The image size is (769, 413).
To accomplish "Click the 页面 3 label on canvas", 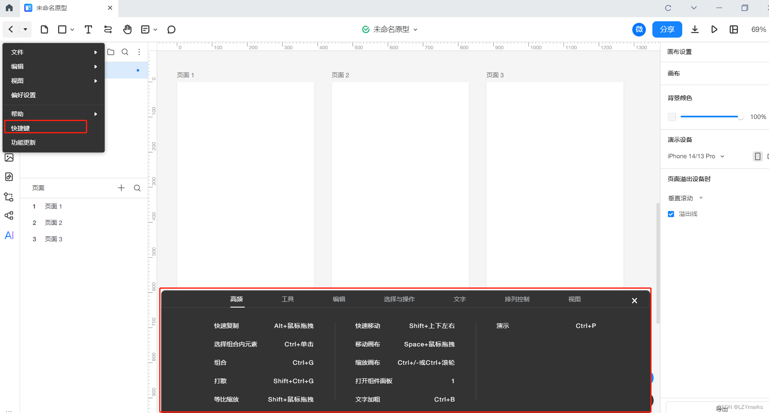I will point(495,75).
